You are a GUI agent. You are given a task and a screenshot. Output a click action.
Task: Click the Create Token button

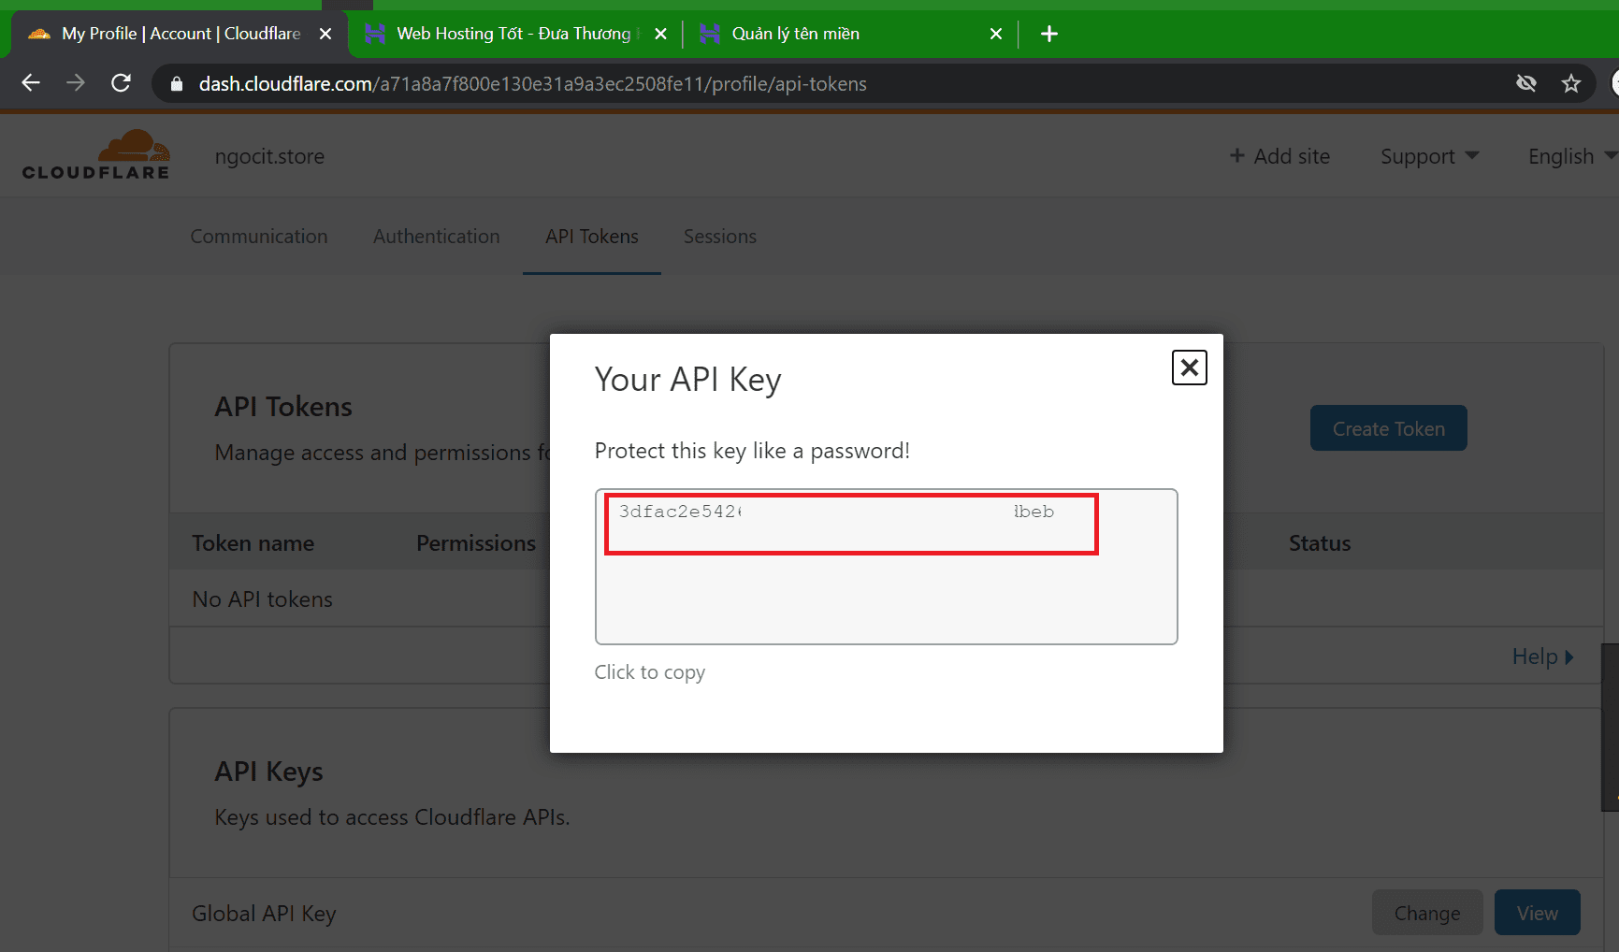1388,428
